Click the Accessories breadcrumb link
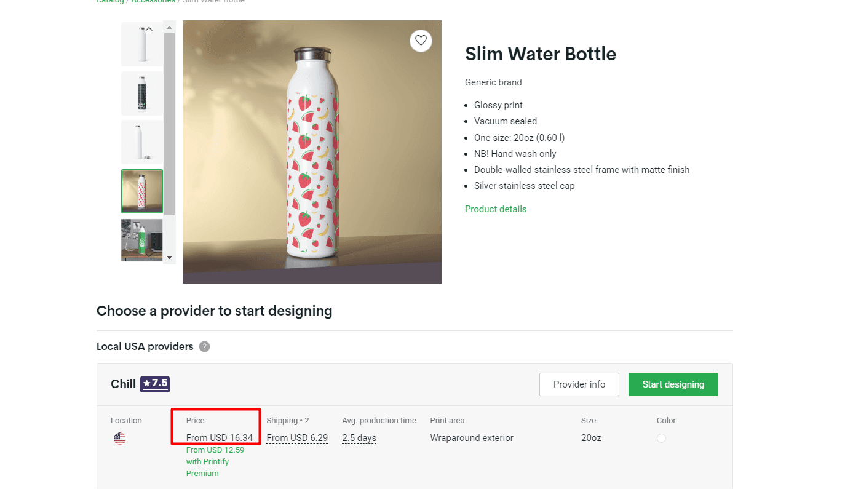861x489 pixels. 153,2
